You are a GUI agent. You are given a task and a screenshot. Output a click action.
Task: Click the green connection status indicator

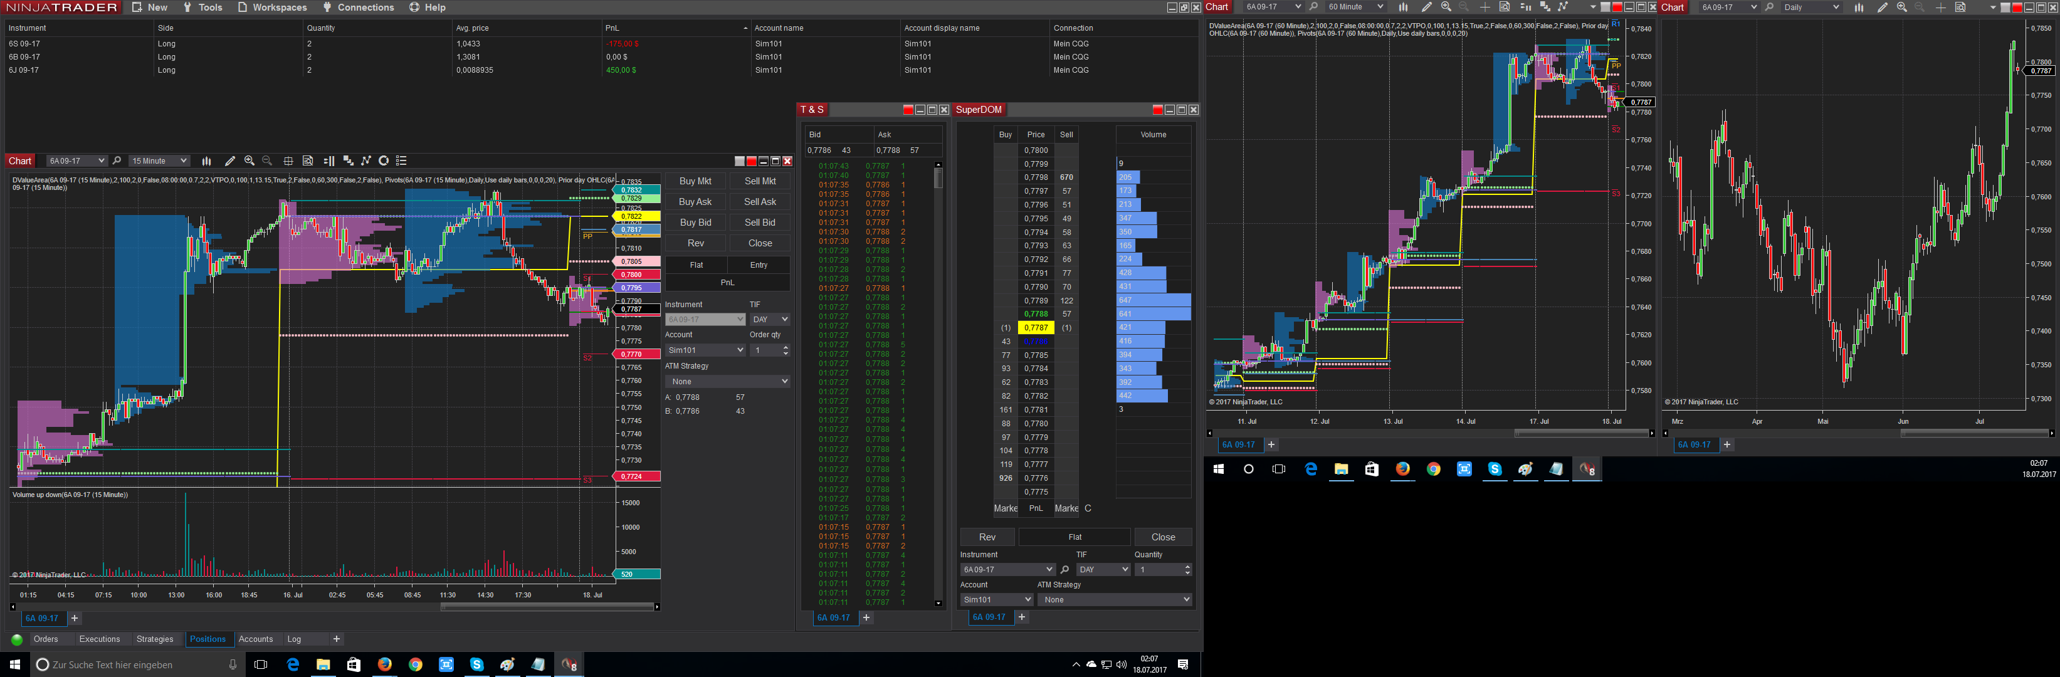[17, 639]
